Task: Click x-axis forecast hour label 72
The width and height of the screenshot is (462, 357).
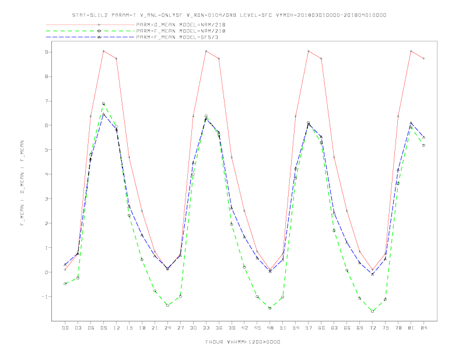Action: coord(372,328)
